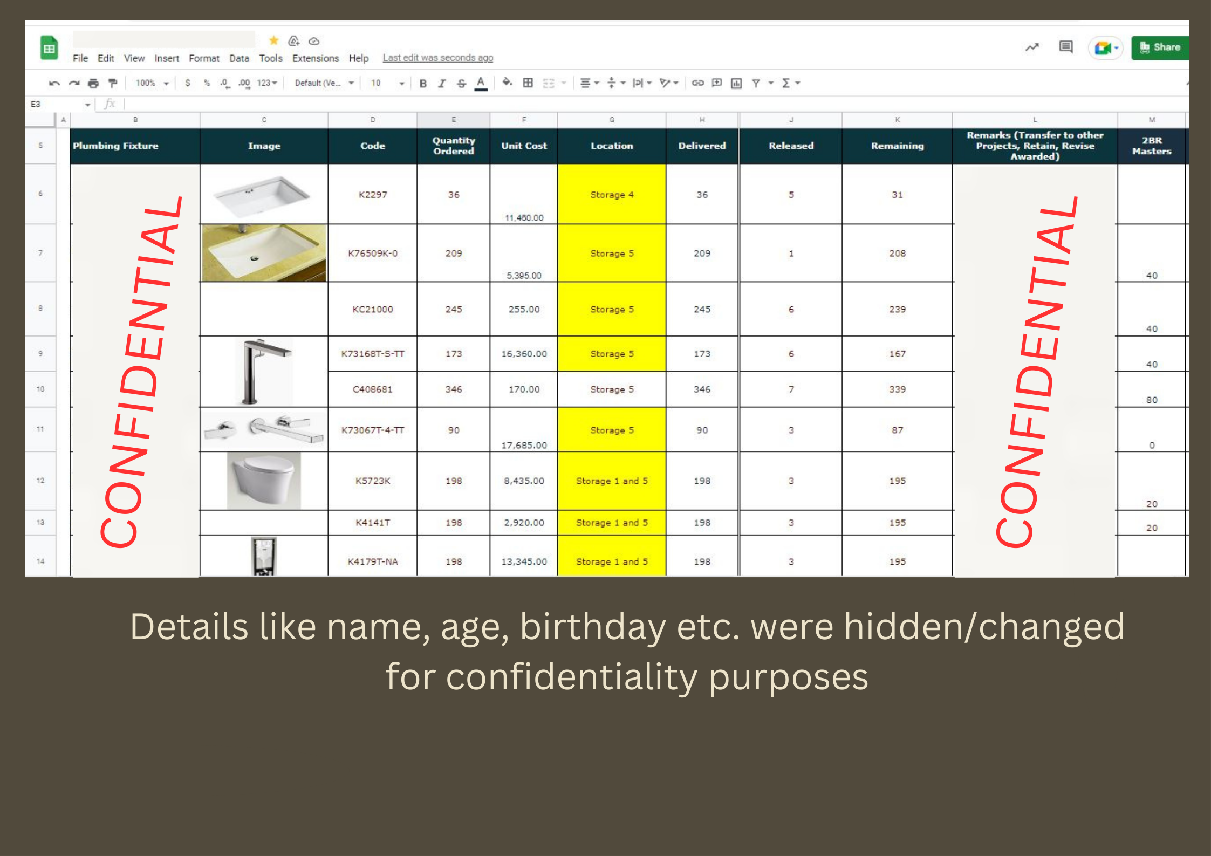Click the print icon
This screenshot has width=1211, height=856.
pyautogui.click(x=93, y=83)
